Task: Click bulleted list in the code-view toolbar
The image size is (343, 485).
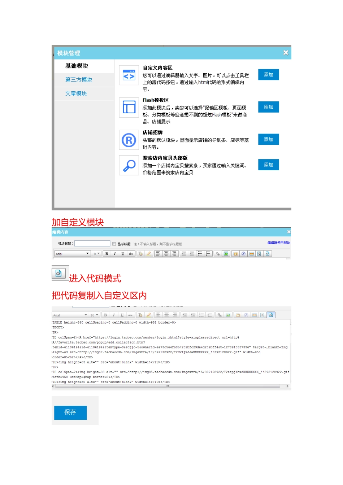Action: click(201, 315)
